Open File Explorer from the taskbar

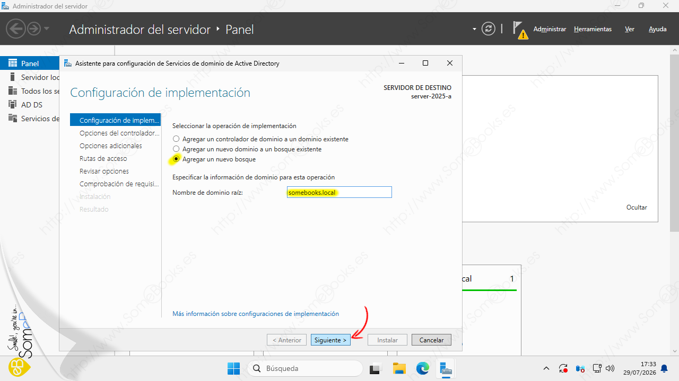tap(399, 368)
